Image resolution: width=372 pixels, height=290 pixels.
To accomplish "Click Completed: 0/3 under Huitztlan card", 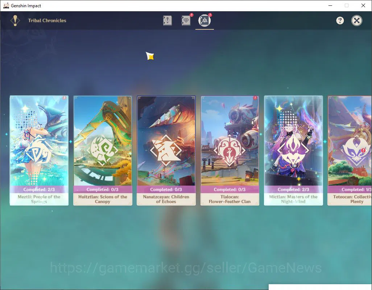I will click(x=103, y=190).
